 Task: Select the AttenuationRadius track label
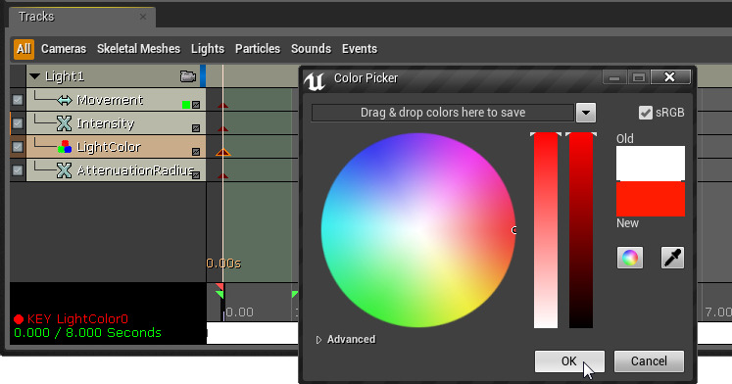pyautogui.click(x=136, y=170)
